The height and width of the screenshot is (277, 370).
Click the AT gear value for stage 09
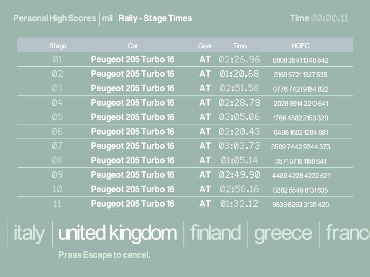tap(205, 175)
